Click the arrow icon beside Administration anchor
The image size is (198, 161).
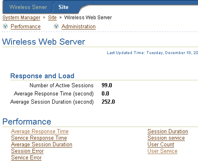pyautogui.click(x=56, y=26)
